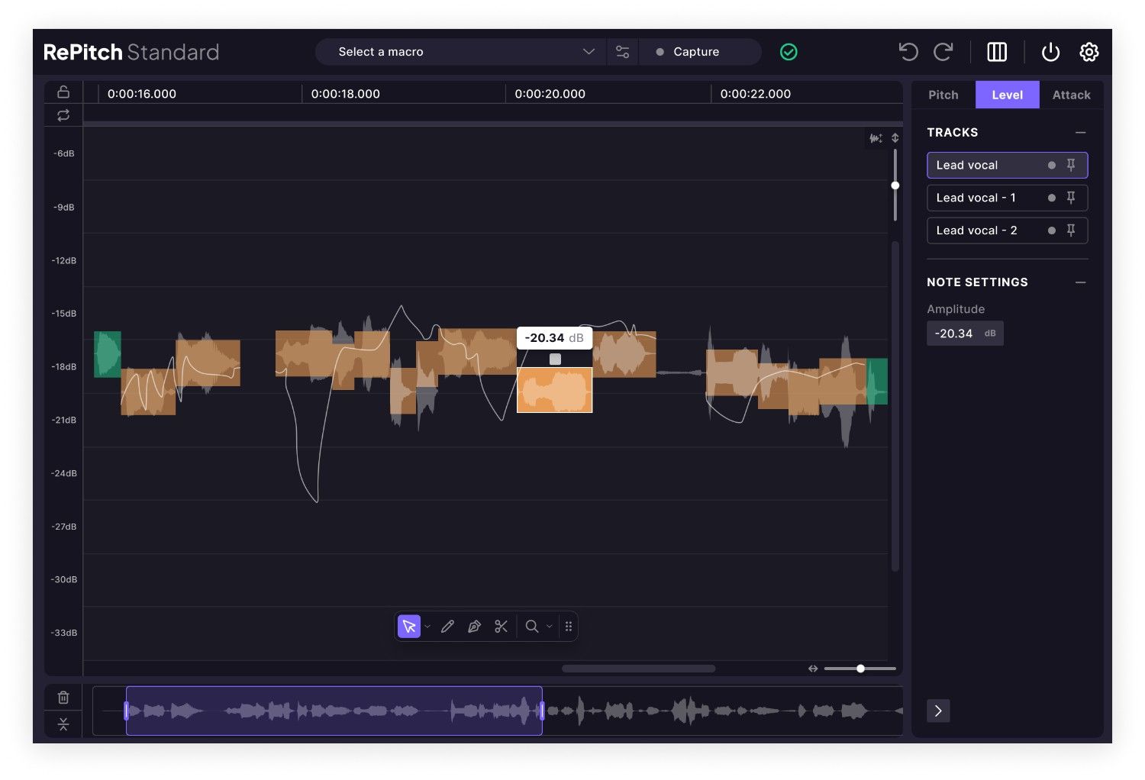Toggle the bypass power icon in the top bar
This screenshot has width=1145, height=780.
tap(1050, 51)
